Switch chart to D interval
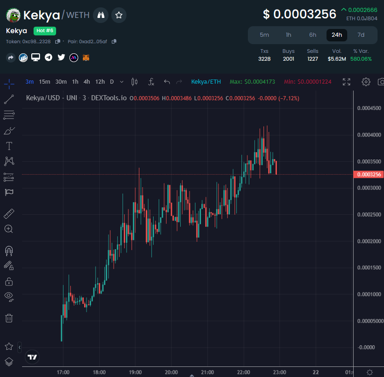 (x=112, y=82)
